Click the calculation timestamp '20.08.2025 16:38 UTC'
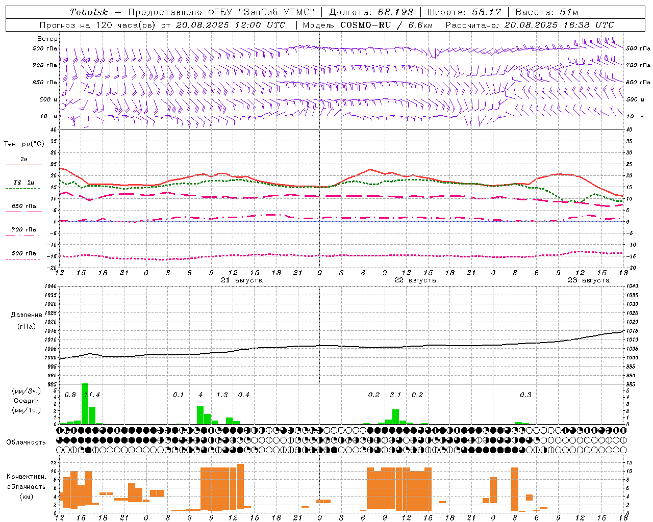This screenshot has height=522, width=653. coord(559,25)
